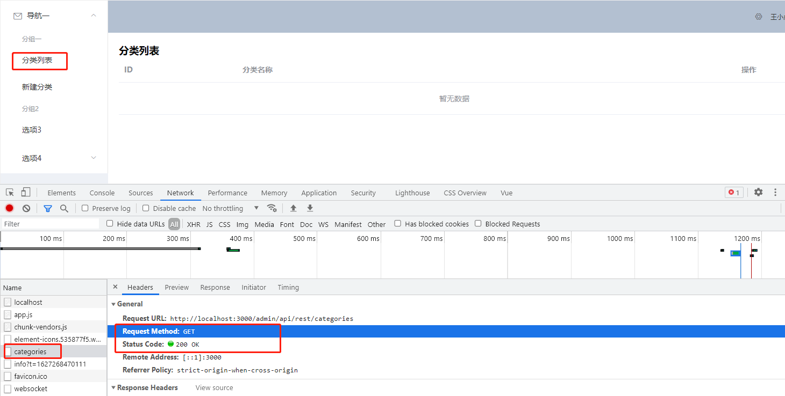Open the Security tab

363,193
